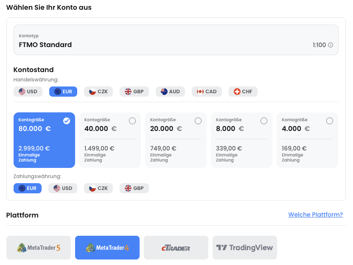353x265 pixels.
Task: Open the Welche Plattform? link
Action: pyautogui.click(x=315, y=215)
